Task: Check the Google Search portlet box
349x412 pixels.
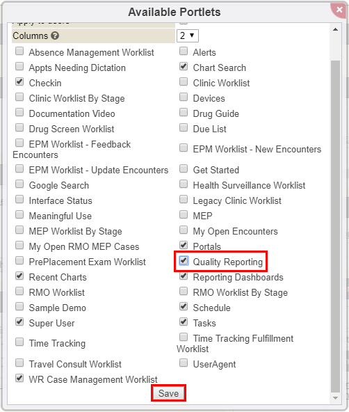Action: click(x=19, y=184)
